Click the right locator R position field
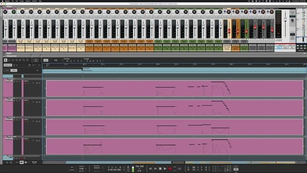Viewport: 307px width, 173px height. tap(200, 170)
